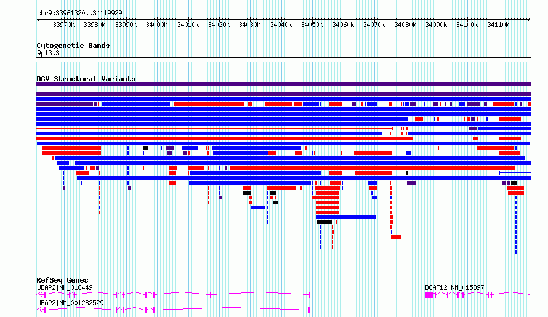Click the 34040k ruler position
The image size is (548, 317).
pyautogui.click(x=281, y=25)
